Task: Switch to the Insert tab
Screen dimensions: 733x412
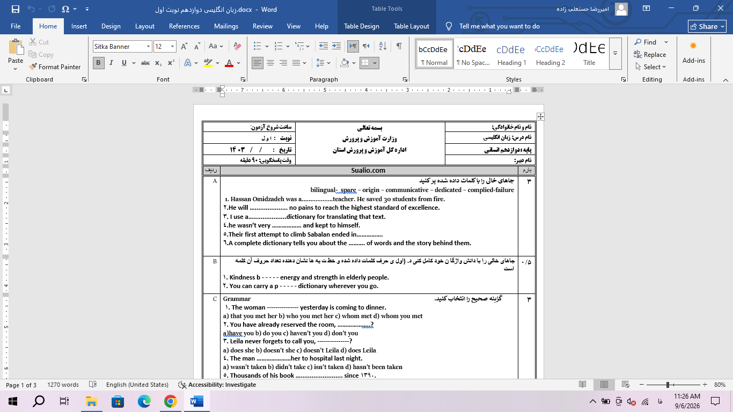Action: pos(79,26)
